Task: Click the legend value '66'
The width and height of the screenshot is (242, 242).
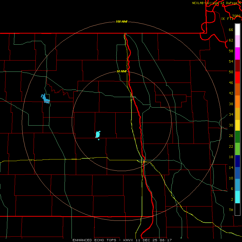Action: click(231, 30)
